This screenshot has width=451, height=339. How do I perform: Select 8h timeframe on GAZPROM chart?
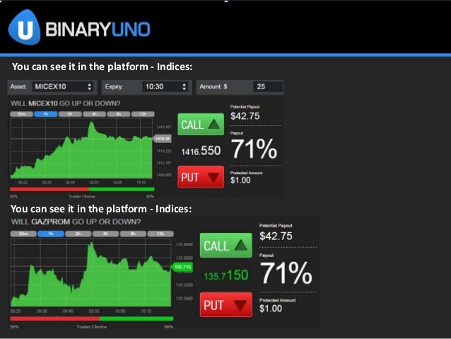pyautogui.click(x=133, y=234)
